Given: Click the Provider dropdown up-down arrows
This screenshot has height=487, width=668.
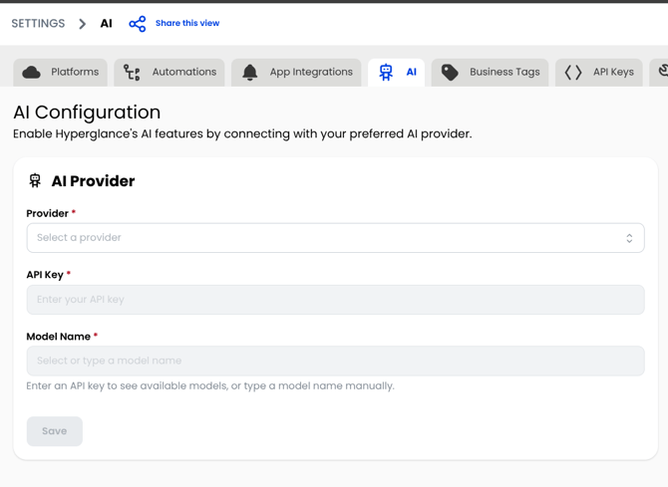Looking at the screenshot, I should [629, 238].
